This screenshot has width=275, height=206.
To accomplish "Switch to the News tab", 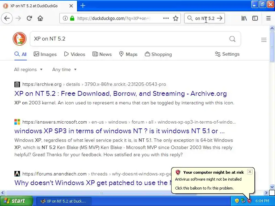I will (102, 54).
